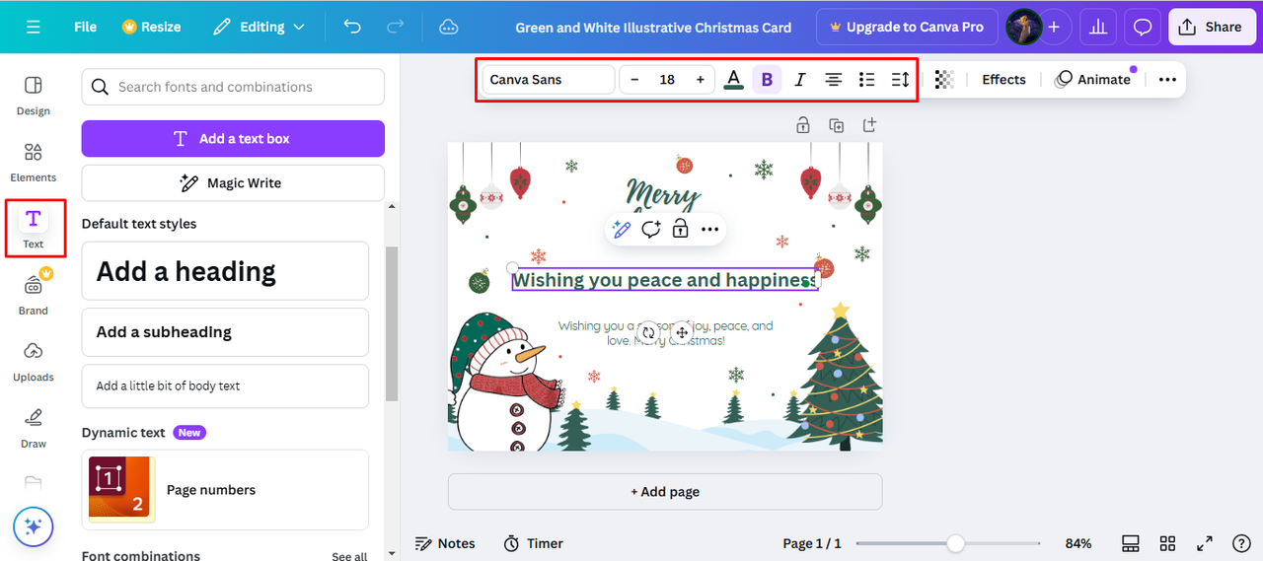Viewport: 1263px width, 561px height.
Task: Open the comments speech bubble in header
Action: 1143,27
